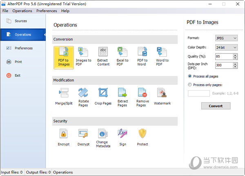Close the AlterPDF Pro window

(238, 4)
